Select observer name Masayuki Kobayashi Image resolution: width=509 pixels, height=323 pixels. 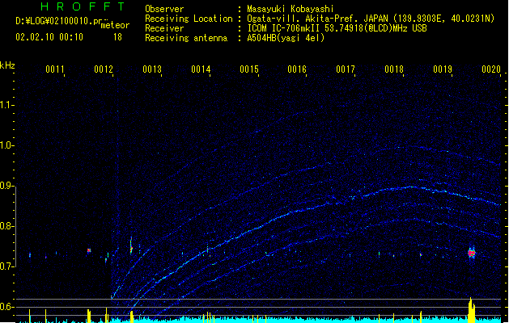[291, 9]
